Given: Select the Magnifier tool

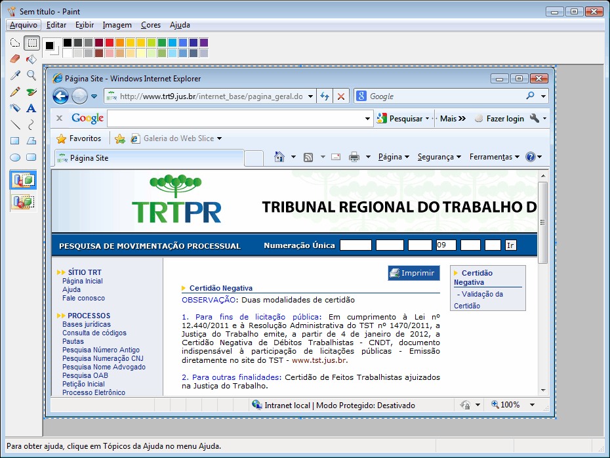Looking at the screenshot, I should pyautogui.click(x=31, y=75).
